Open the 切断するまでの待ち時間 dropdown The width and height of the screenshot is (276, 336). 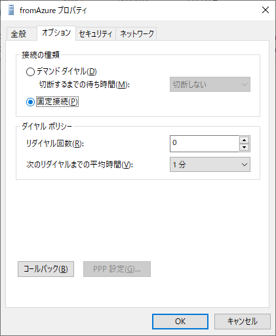(x=210, y=85)
